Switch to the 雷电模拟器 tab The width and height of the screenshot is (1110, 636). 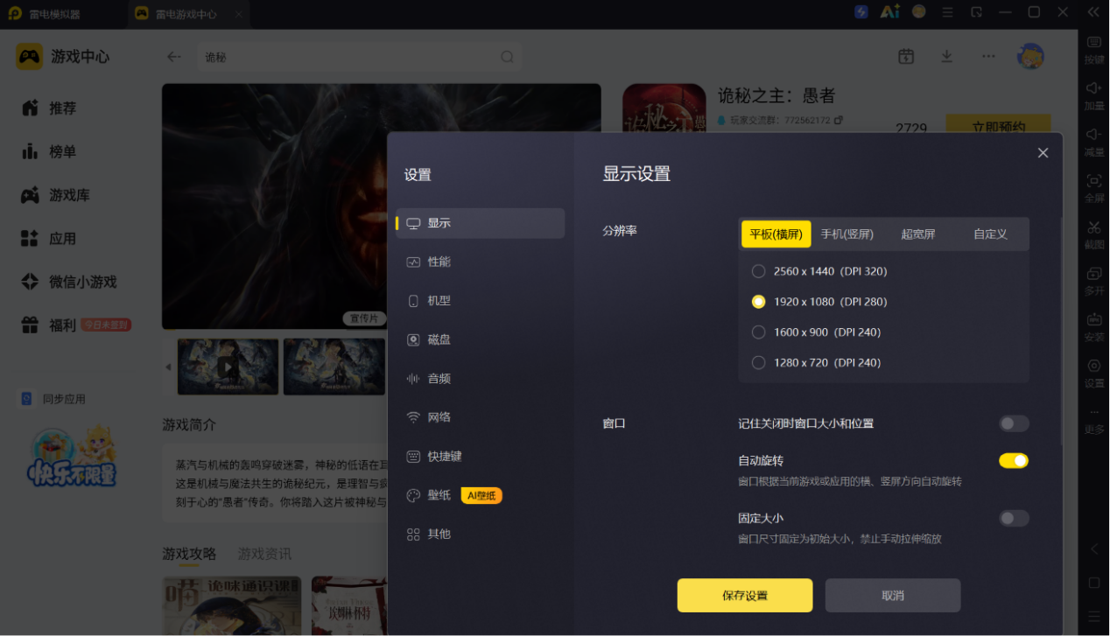click(x=44, y=13)
